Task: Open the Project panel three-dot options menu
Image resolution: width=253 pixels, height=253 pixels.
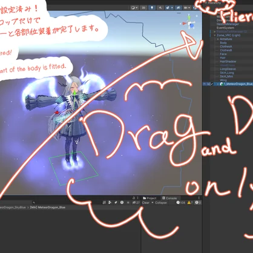Action: tap(138, 198)
